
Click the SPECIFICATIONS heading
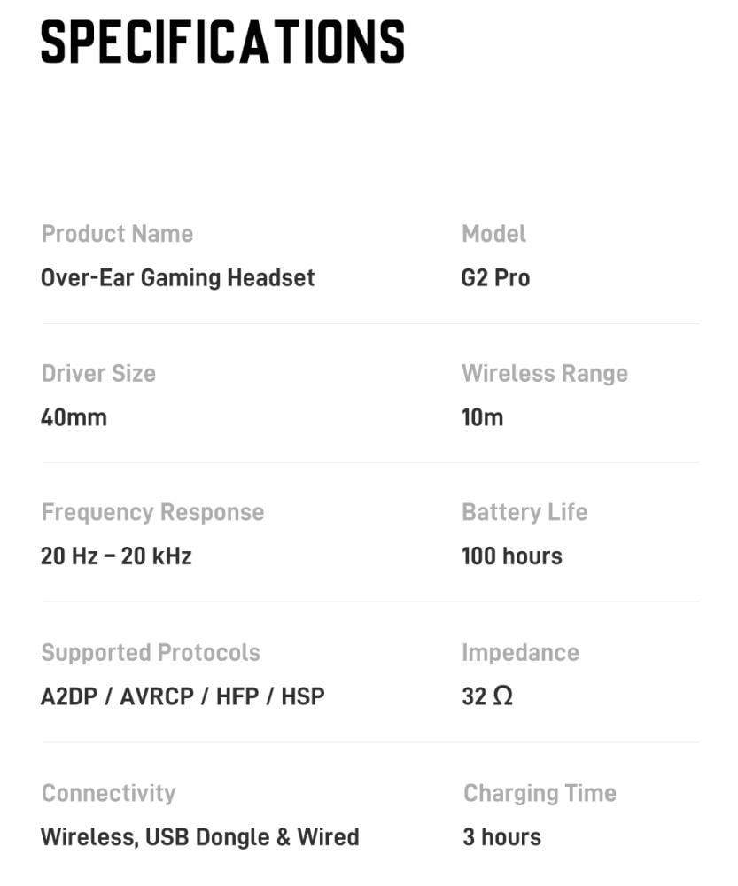(222, 42)
